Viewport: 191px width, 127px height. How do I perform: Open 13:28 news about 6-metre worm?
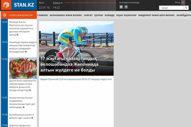[21, 116]
